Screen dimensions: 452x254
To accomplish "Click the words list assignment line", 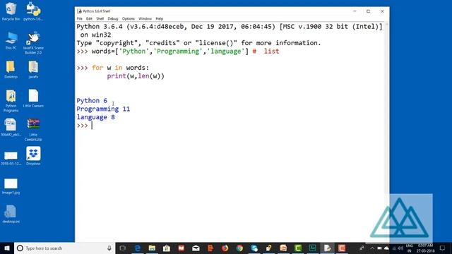I will tap(178, 52).
